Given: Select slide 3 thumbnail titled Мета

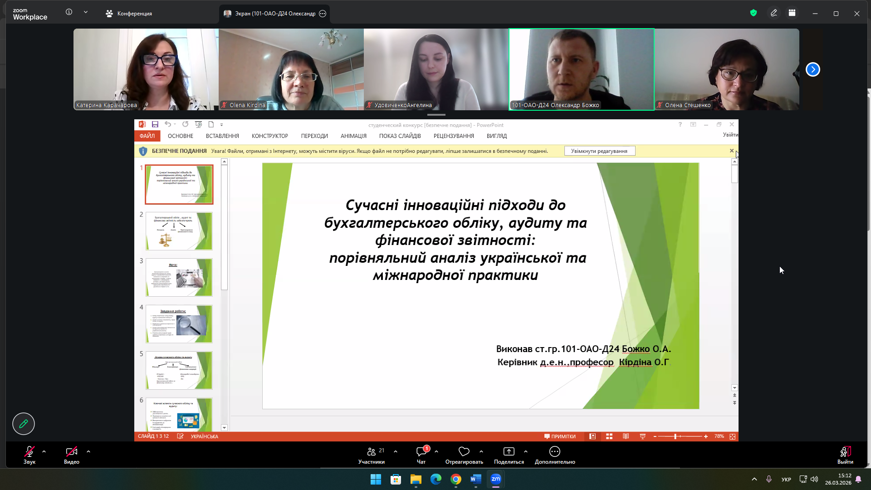Looking at the screenshot, I should [179, 278].
